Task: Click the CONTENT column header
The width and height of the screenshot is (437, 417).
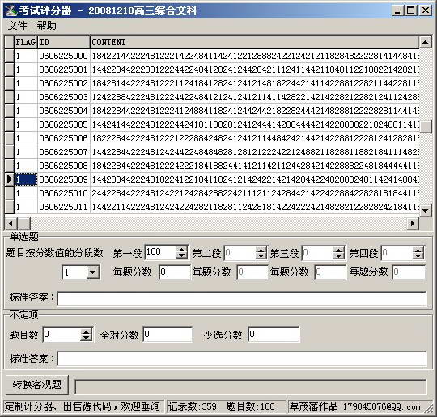Action: (x=255, y=42)
